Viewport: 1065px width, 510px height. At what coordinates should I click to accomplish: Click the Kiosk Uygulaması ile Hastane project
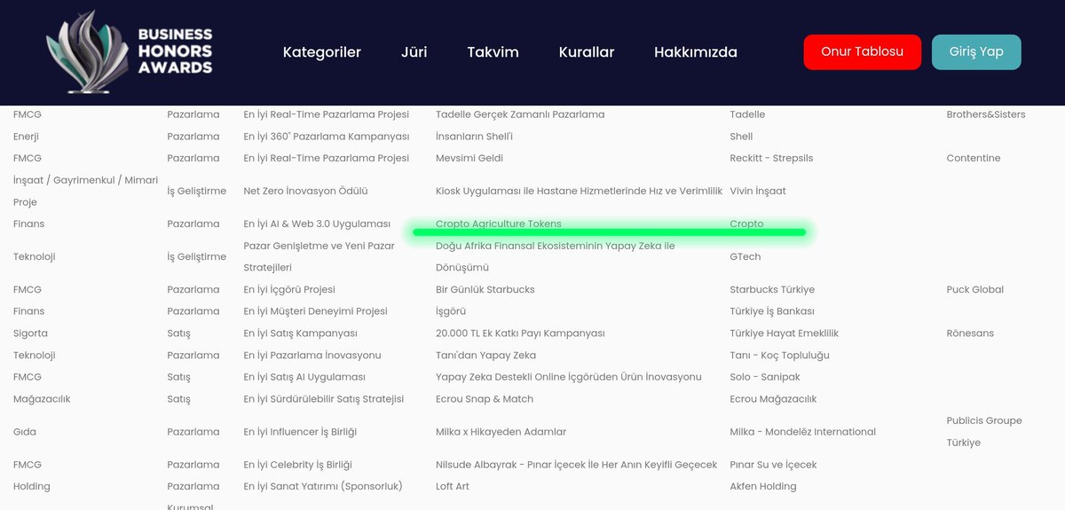(579, 191)
